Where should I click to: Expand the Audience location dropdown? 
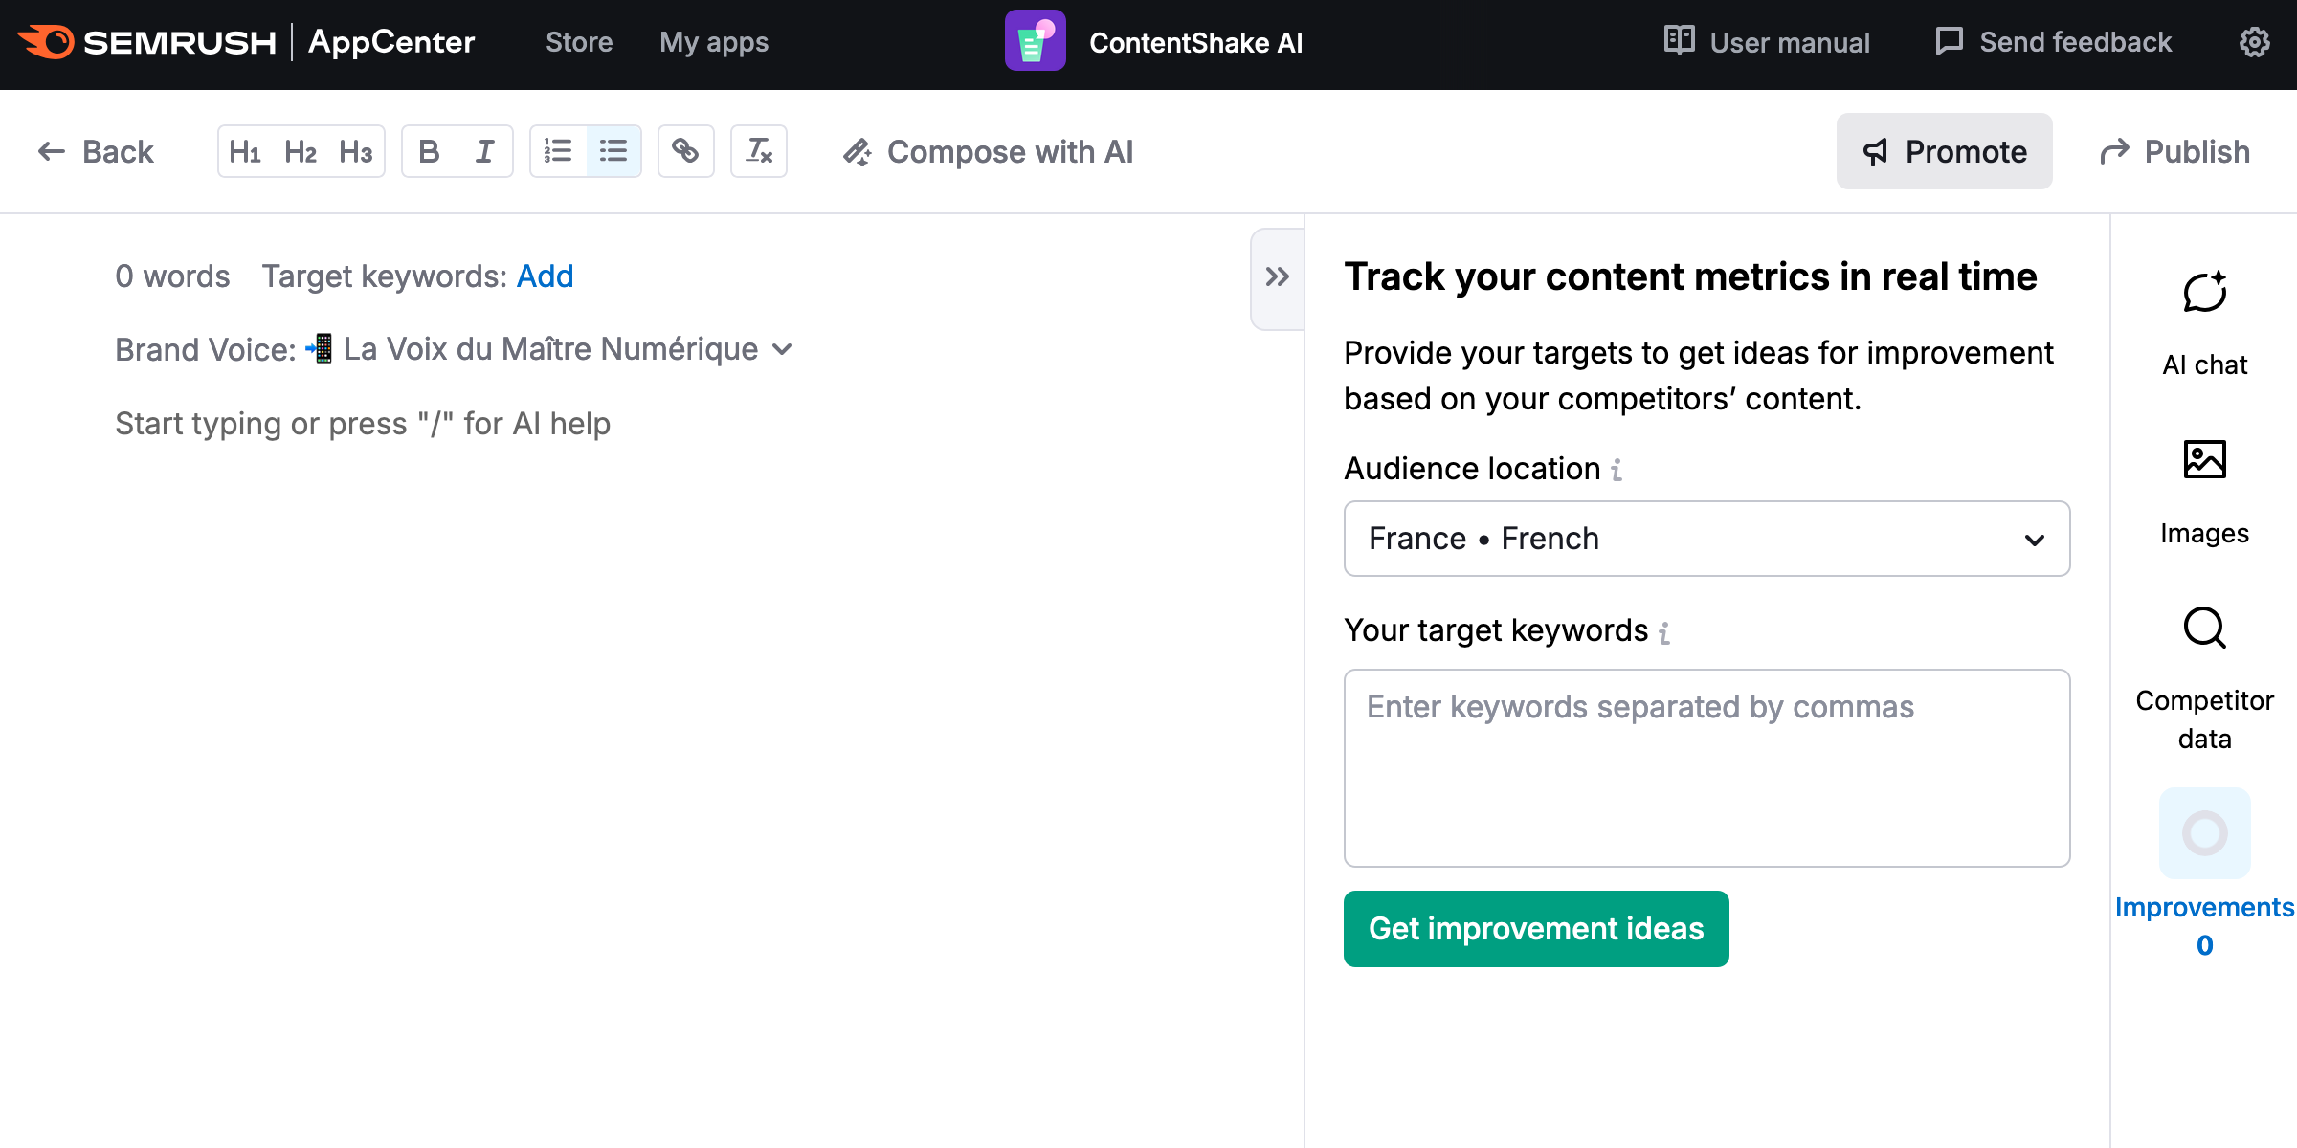coord(1706,539)
